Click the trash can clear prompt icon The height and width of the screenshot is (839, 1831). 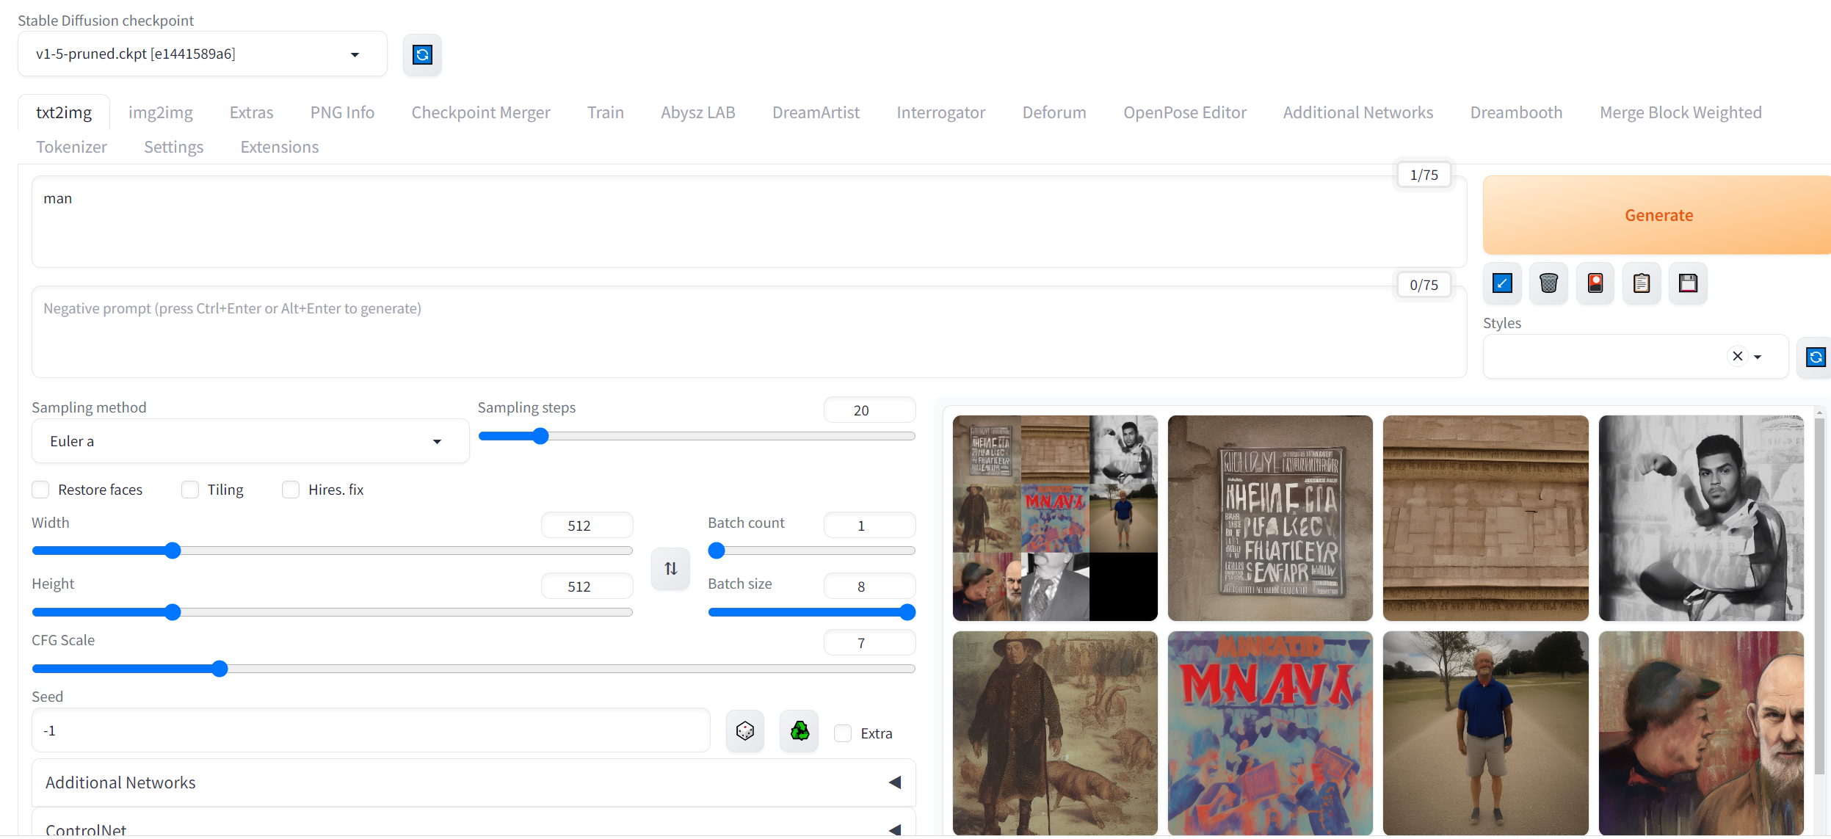point(1548,283)
